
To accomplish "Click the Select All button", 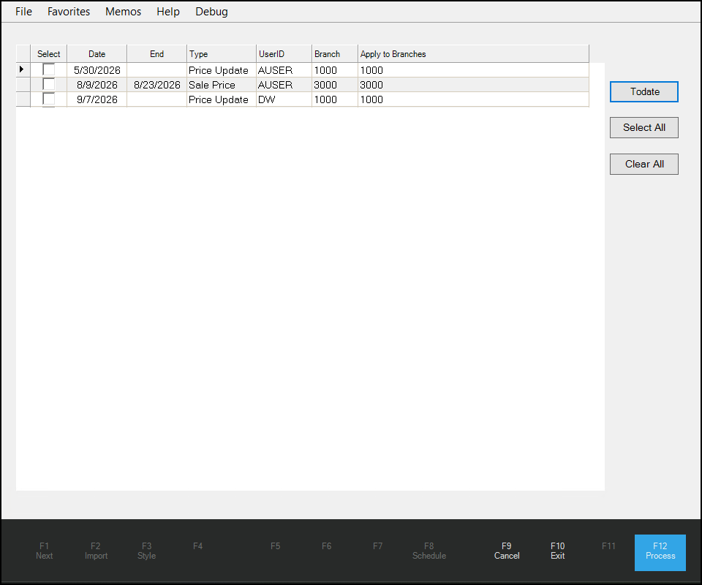I will click(x=643, y=127).
